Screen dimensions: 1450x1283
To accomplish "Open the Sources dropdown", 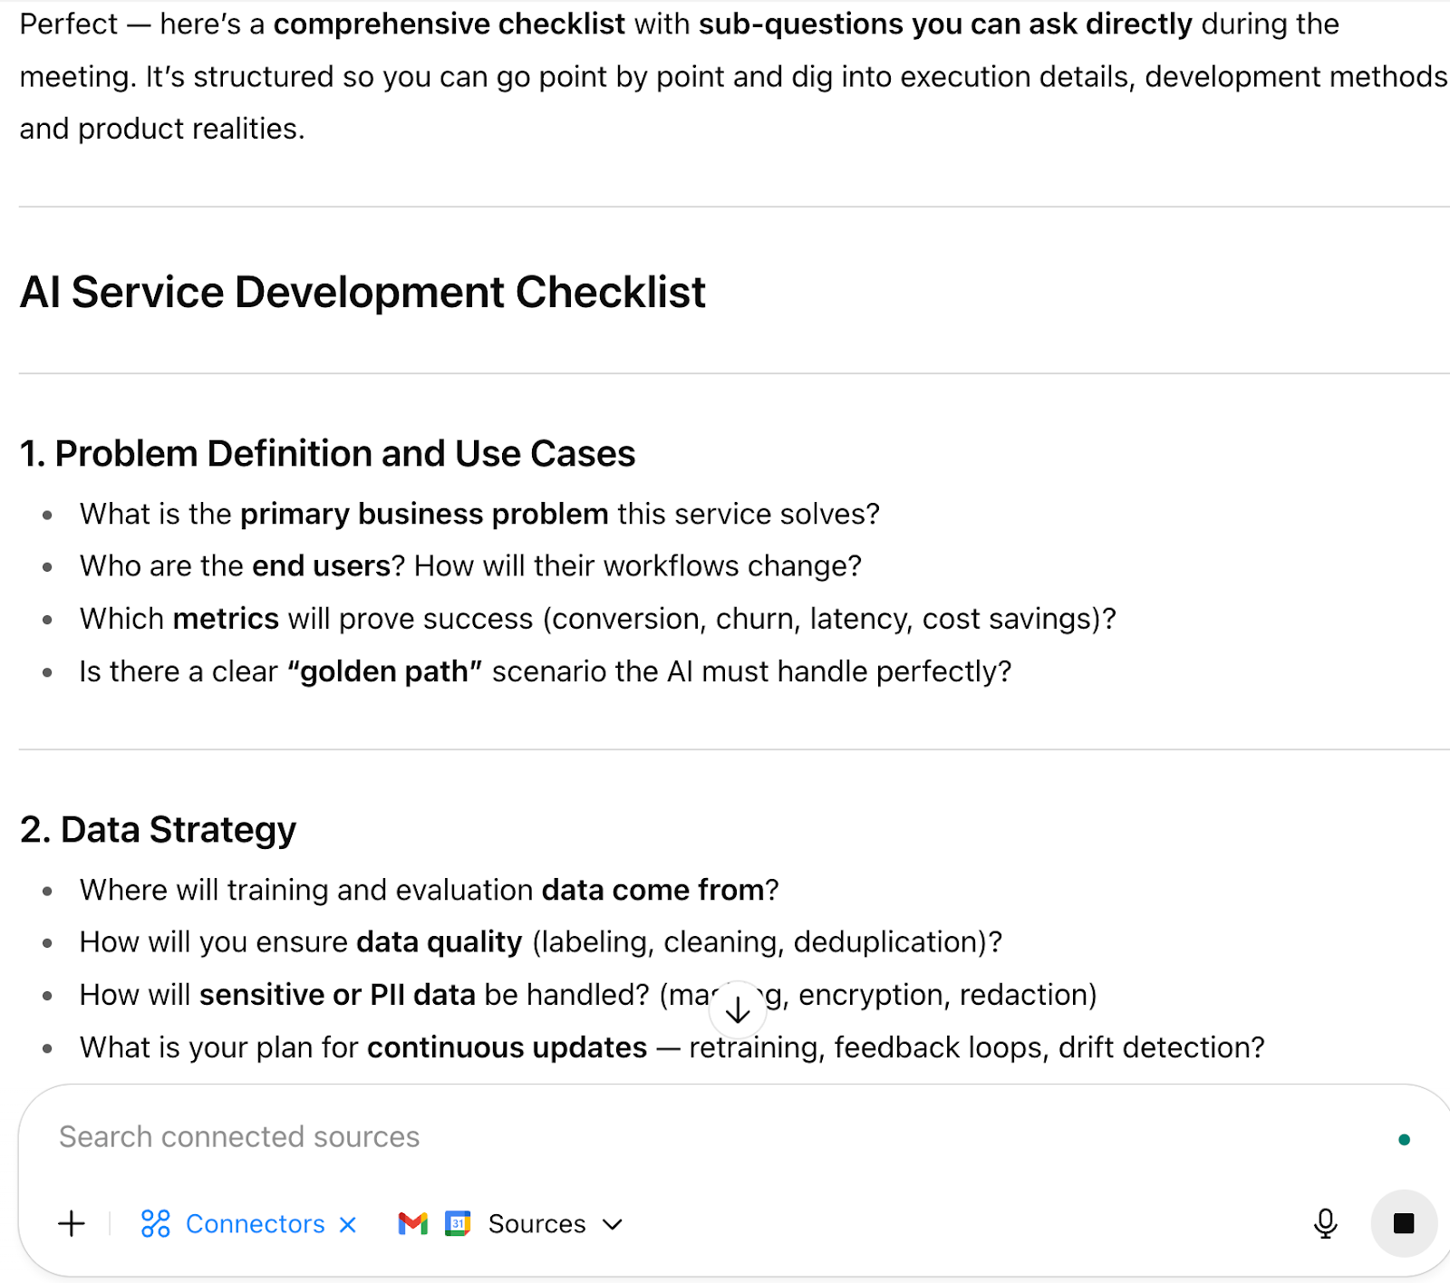I will point(536,1224).
